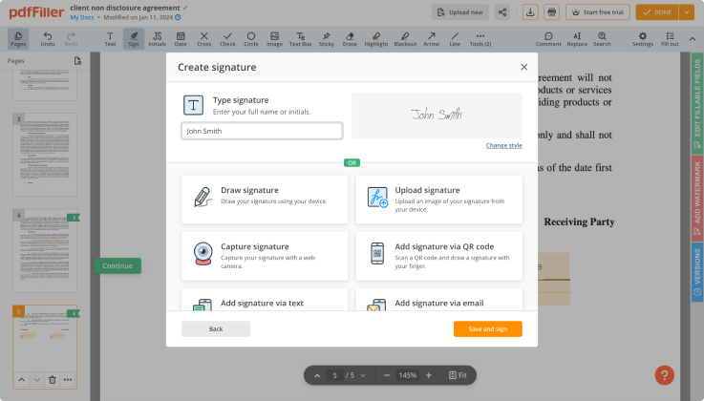
Task: Open the zoom level 145% dropdown
Action: tap(408, 375)
